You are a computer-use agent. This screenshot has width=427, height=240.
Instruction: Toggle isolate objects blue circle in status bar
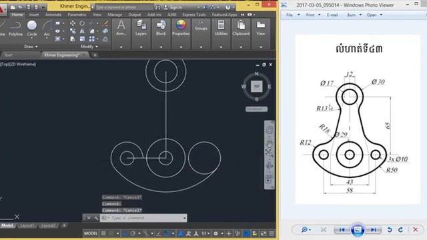point(246,233)
